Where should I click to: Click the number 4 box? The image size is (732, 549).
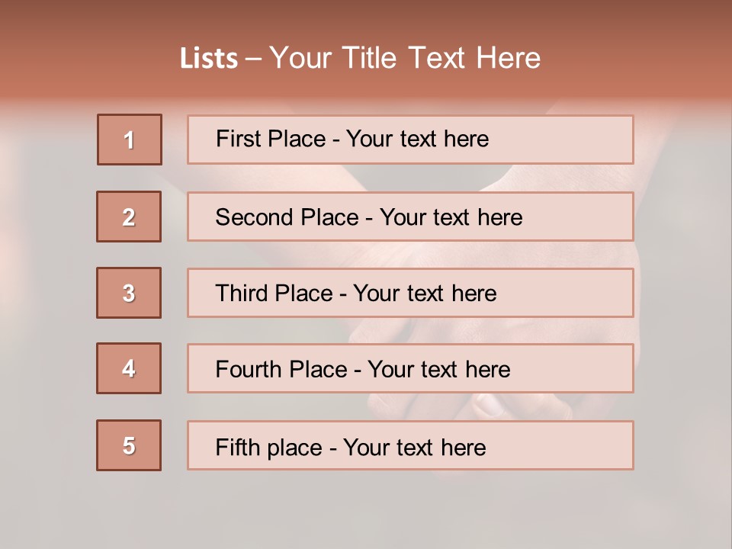pos(129,368)
